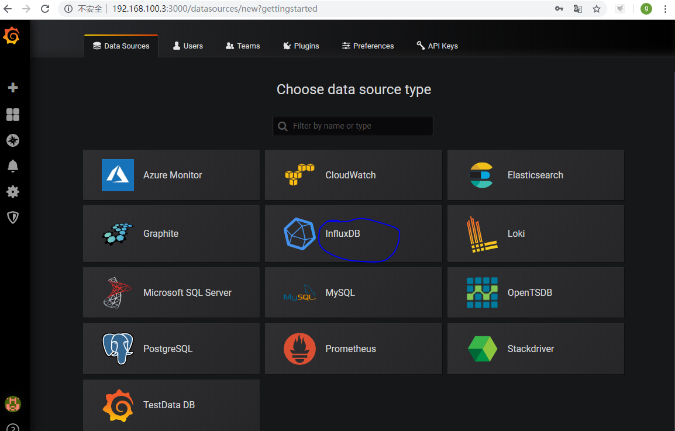Switch to the API Keys tab
This screenshot has height=431, width=675.
[437, 46]
